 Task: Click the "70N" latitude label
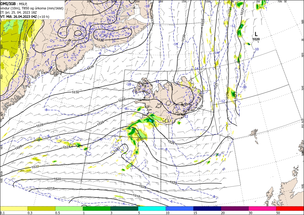[x=280, y=2]
